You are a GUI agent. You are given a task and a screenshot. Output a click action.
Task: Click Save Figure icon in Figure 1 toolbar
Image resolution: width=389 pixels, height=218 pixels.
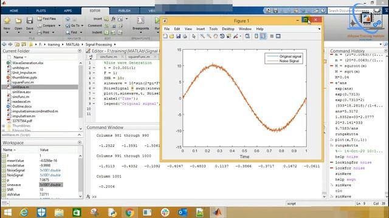click(178, 36)
